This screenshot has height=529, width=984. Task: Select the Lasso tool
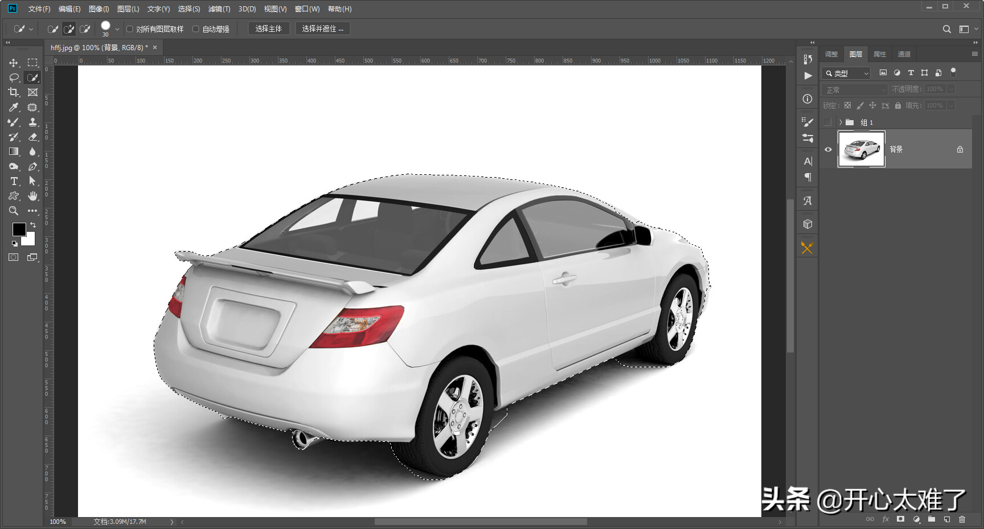coord(14,77)
